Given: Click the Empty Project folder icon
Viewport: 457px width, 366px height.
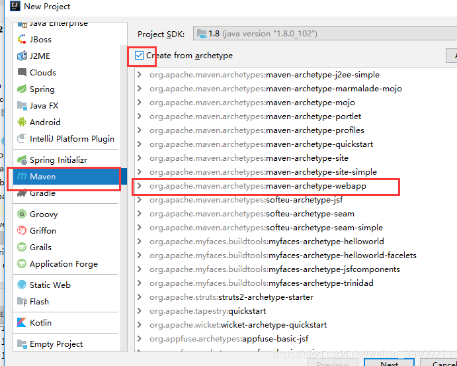Looking at the screenshot, I should pyautogui.click(x=22, y=344).
